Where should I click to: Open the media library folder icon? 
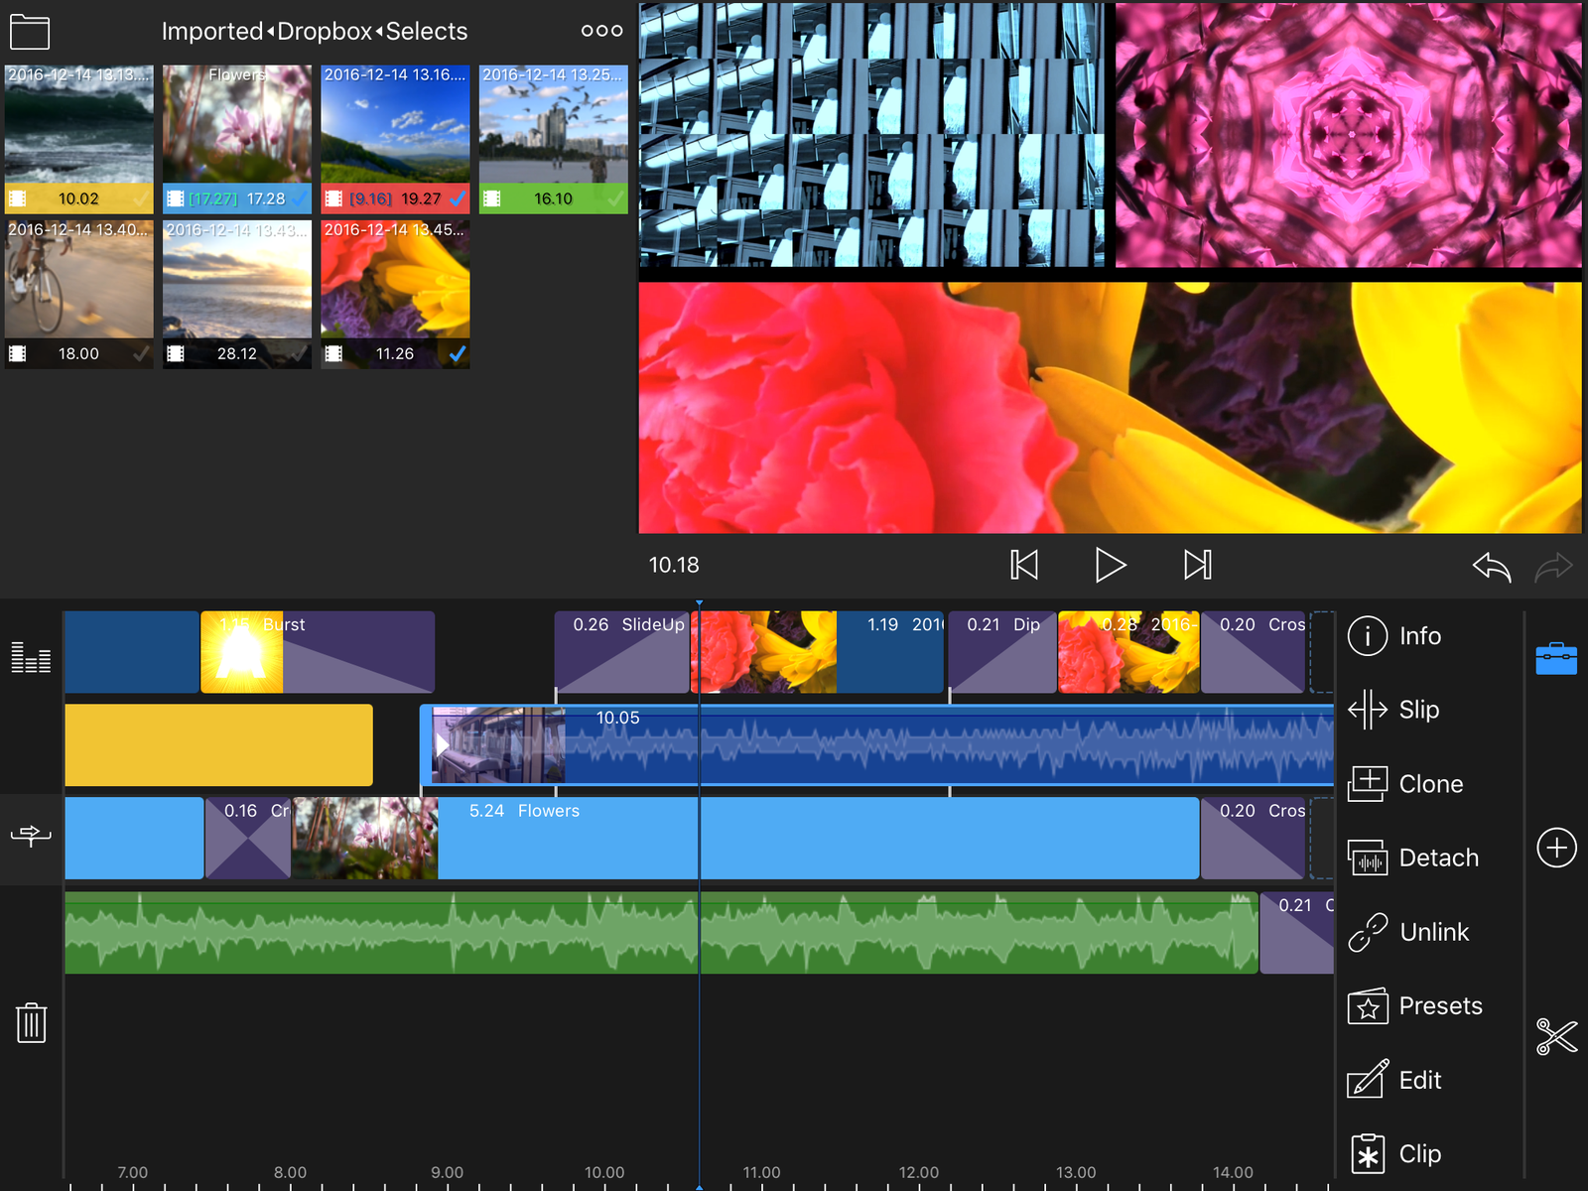(30, 32)
